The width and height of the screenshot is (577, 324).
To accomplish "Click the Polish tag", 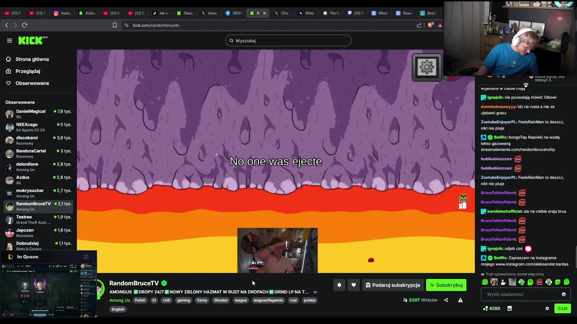I will pyautogui.click(x=140, y=300).
